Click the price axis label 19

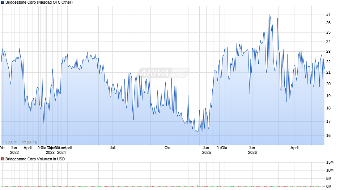tap(328, 96)
